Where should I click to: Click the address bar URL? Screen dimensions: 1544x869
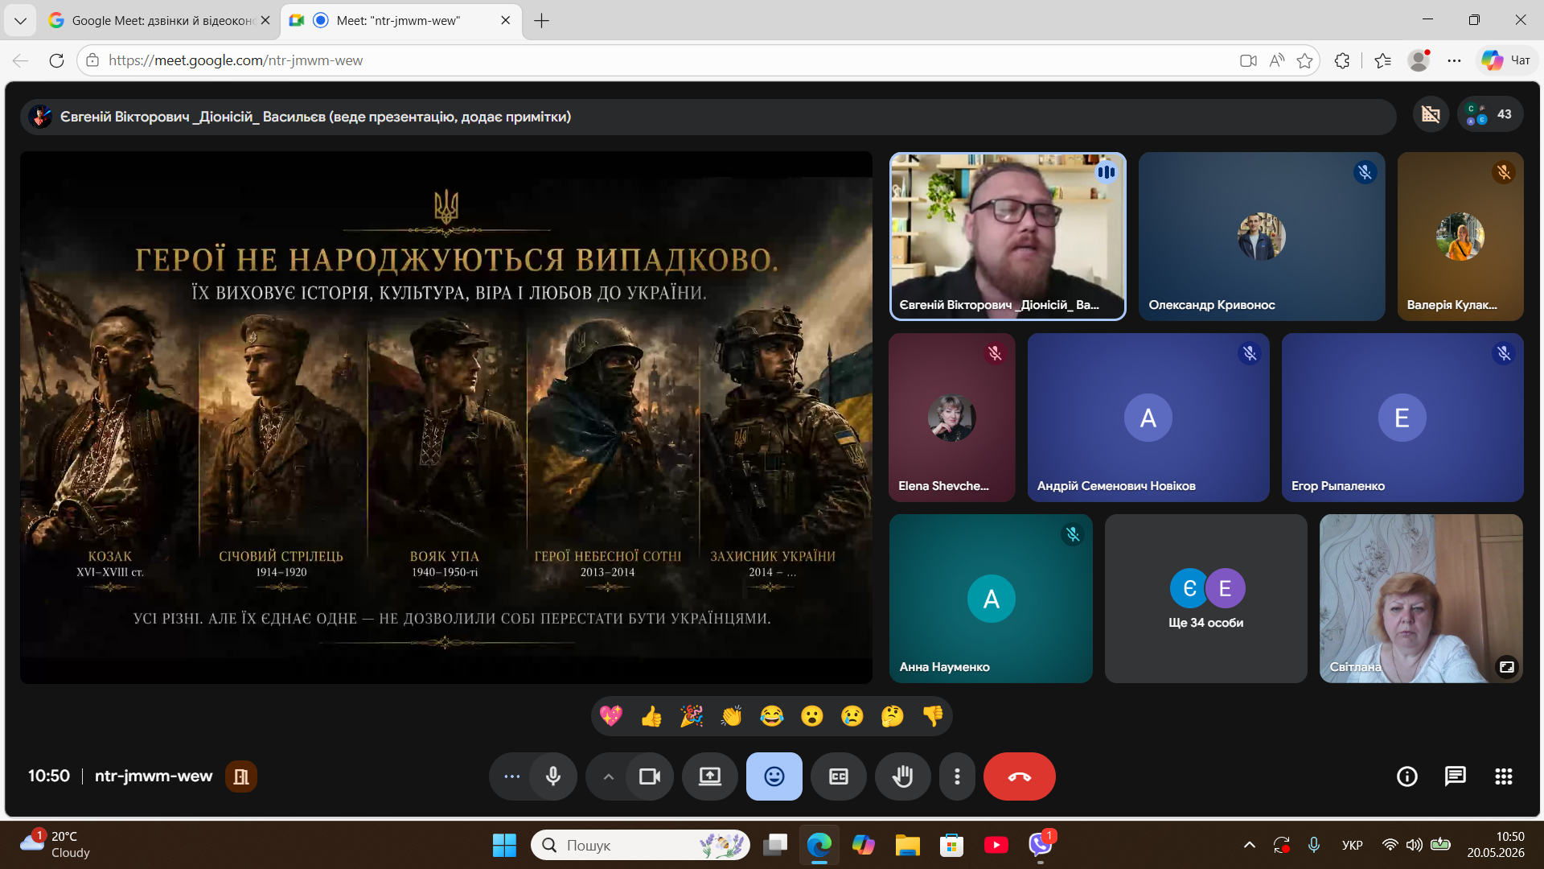(x=236, y=60)
